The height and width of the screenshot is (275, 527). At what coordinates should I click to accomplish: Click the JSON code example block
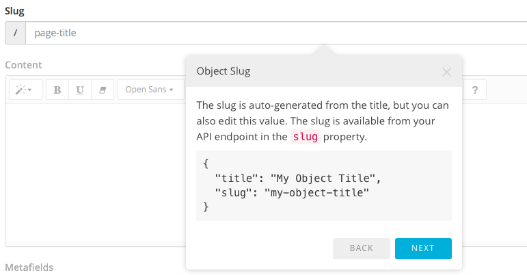coord(323,185)
